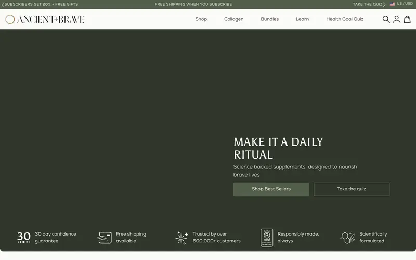The width and height of the screenshot is (416, 260).
Task: Click the Shop Best Sellers button
Action: [x=271, y=189]
